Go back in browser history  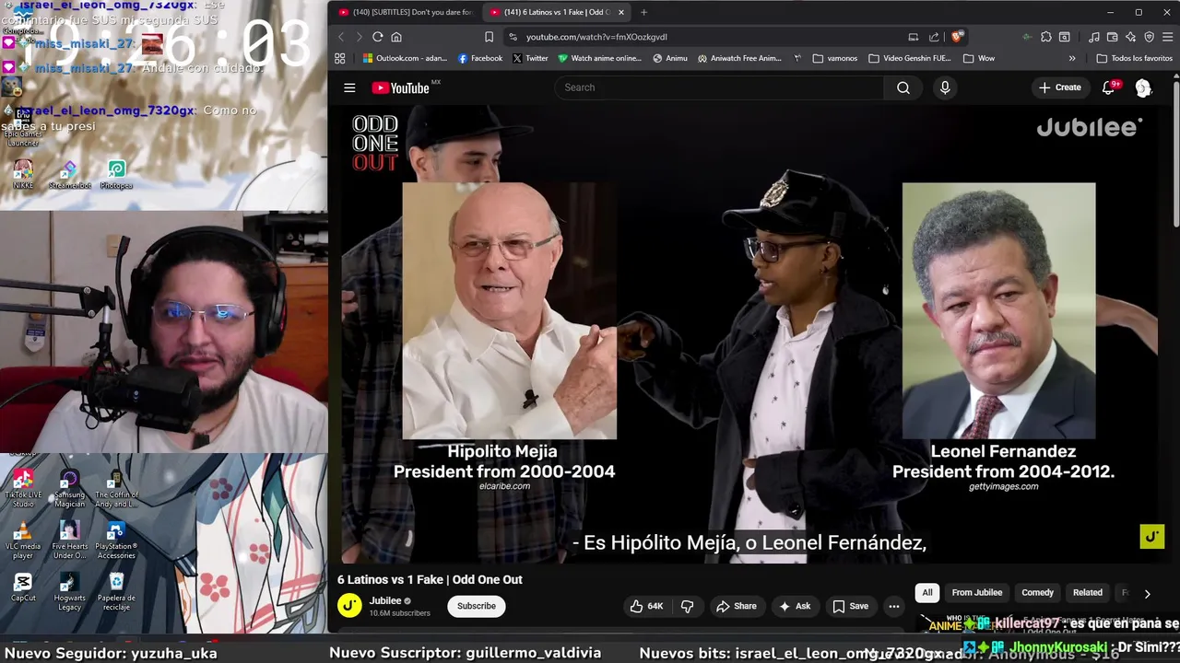[340, 37]
